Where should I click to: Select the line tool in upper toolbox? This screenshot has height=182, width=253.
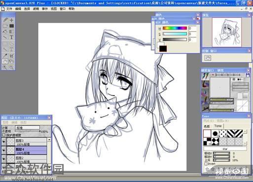[5, 37]
